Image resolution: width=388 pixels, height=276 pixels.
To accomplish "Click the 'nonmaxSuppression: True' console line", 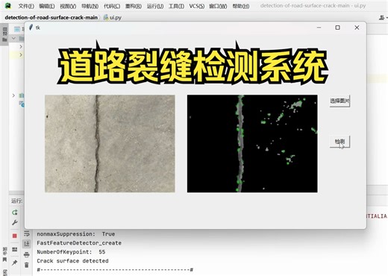I will tap(76, 234).
